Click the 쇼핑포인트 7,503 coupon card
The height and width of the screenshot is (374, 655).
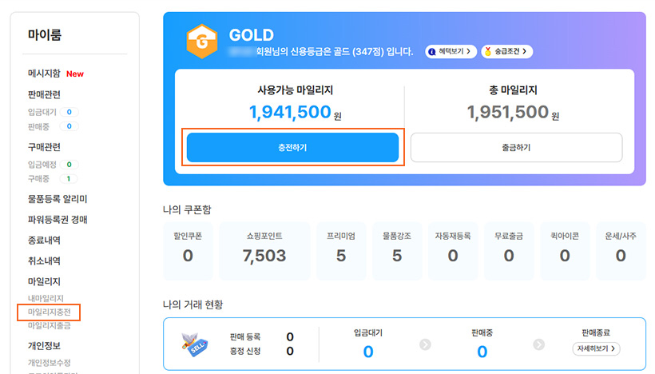pyautogui.click(x=264, y=250)
